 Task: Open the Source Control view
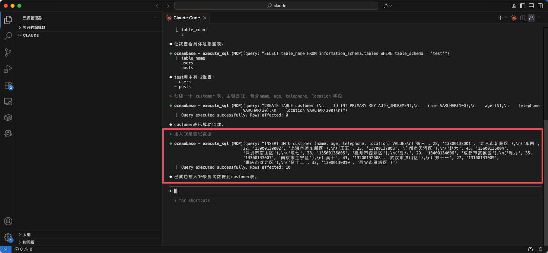pyautogui.click(x=8, y=52)
